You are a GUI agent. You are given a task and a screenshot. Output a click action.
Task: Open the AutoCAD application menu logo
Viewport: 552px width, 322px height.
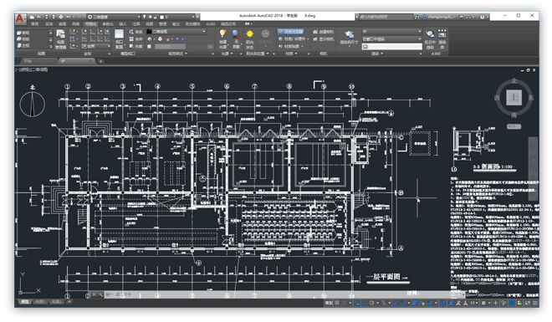20,18
